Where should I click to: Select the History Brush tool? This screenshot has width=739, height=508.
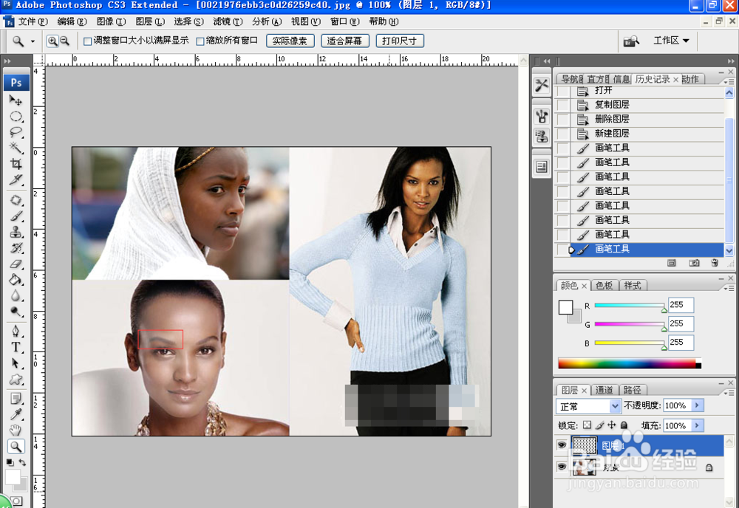pos(16,248)
